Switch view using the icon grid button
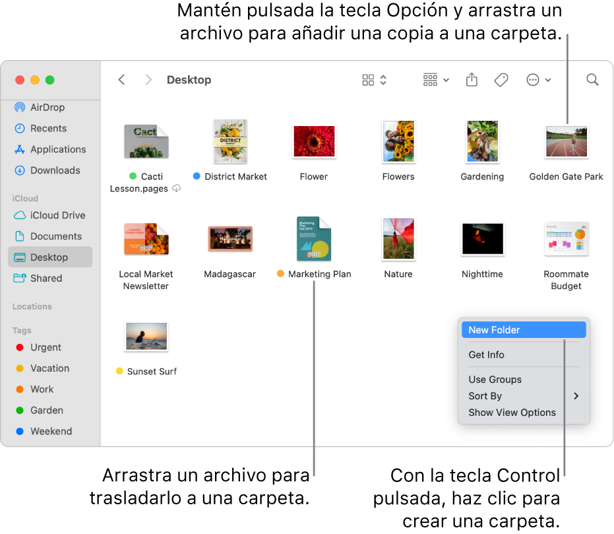The image size is (614, 534). click(374, 80)
